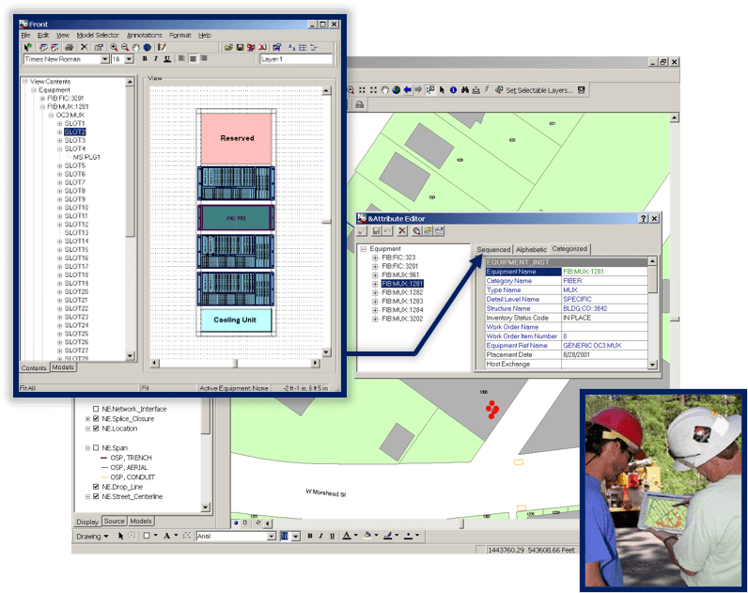Open the Drawing dropdown menu
Viewport: 748px width, 593px height.
pyautogui.click(x=93, y=536)
